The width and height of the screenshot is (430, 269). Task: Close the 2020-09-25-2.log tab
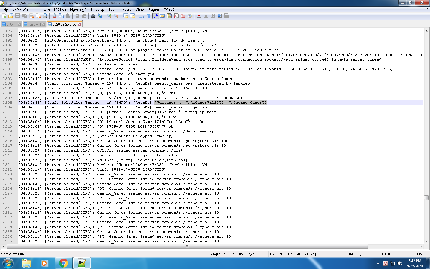[79, 25]
